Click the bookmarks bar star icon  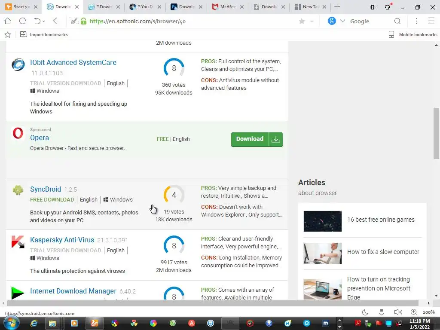8,34
